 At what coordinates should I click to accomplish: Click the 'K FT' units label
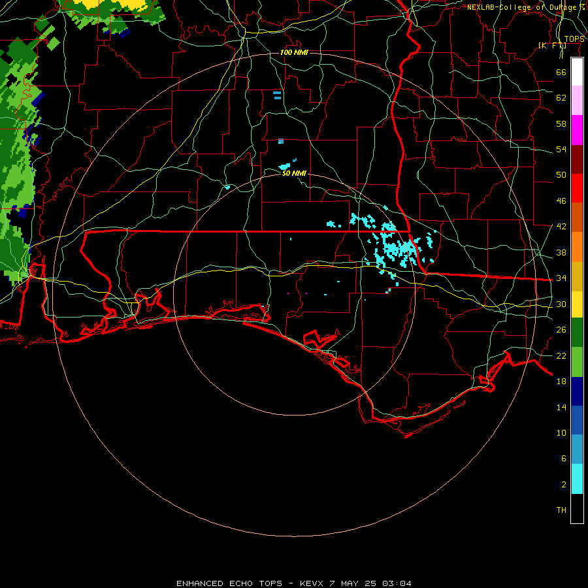[x=552, y=45]
